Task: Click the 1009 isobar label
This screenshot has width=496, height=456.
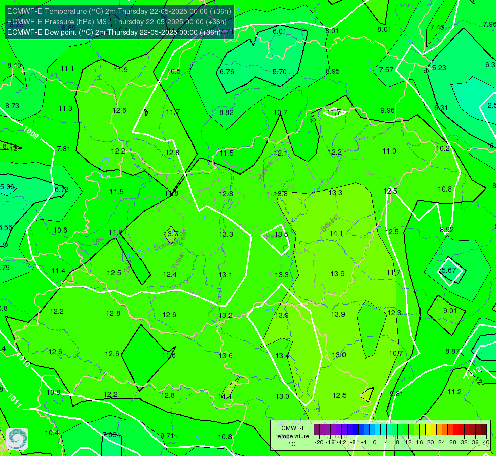Action: coord(31,132)
